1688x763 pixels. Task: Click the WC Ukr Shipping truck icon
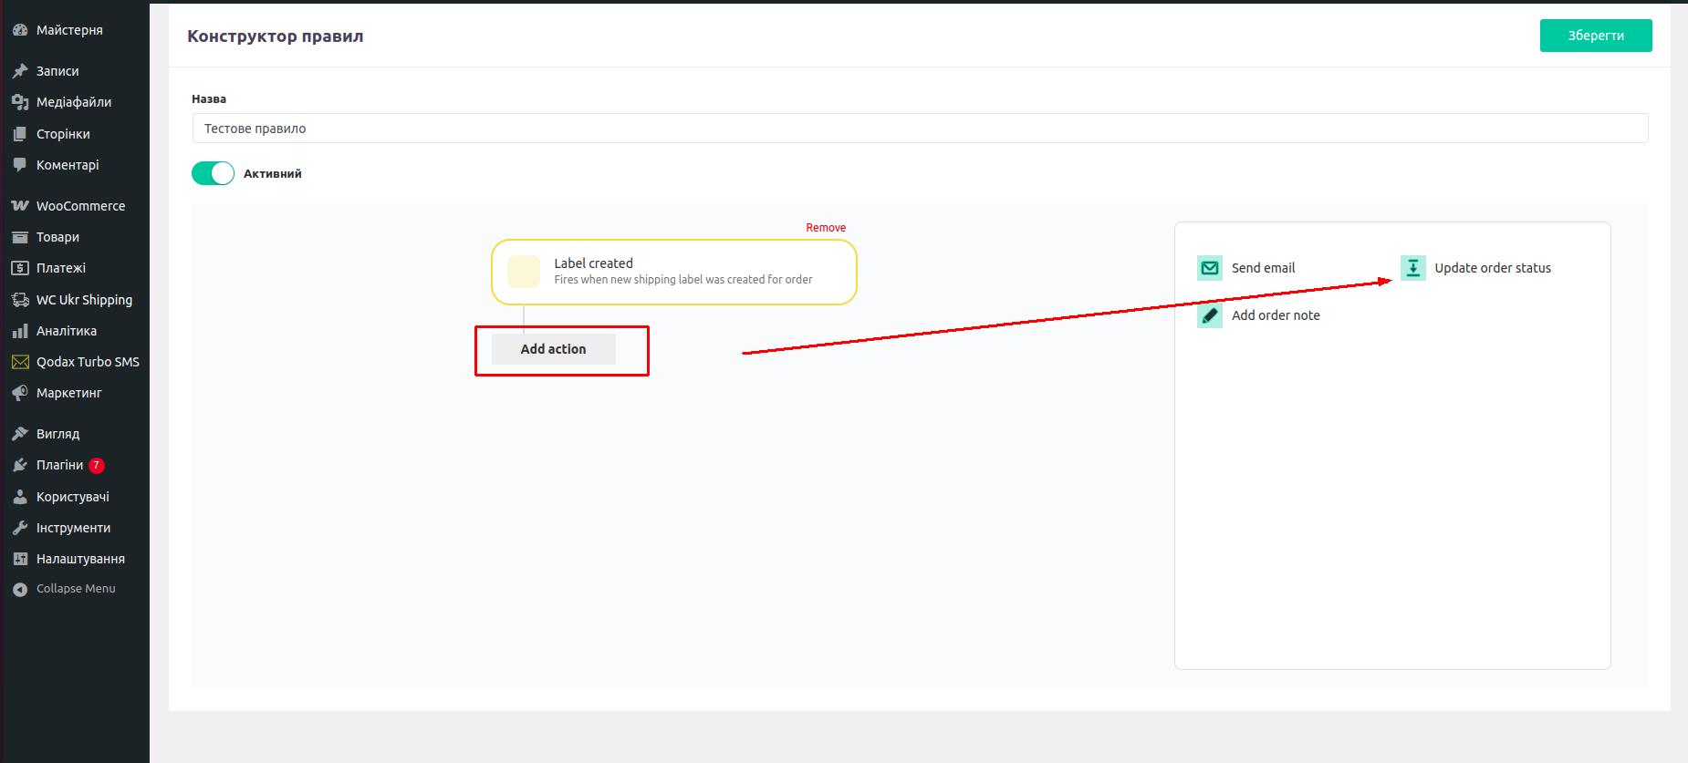click(x=20, y=300)
